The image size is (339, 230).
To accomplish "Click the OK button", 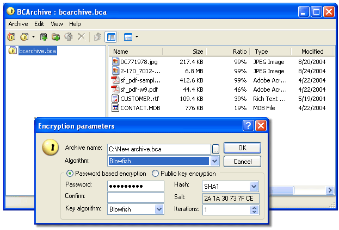I will pyautogui.click(x=242, y=148).
